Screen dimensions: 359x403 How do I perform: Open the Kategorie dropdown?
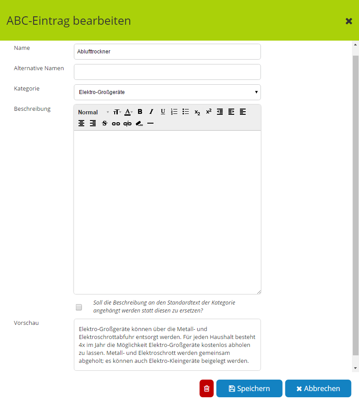(168, 92)
